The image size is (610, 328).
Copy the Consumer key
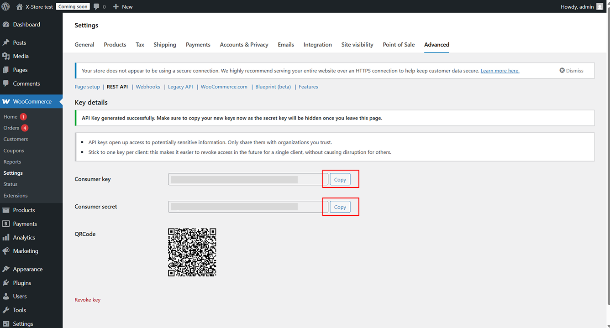click(340, 180)
